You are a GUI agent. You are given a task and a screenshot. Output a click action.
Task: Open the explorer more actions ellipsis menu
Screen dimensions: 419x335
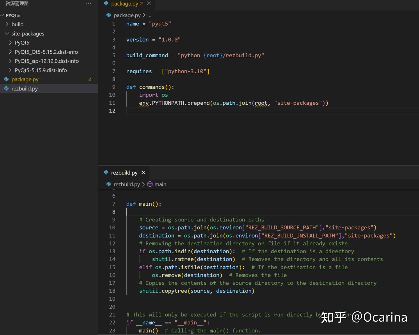pyautogui.click(x=88, y=3)
